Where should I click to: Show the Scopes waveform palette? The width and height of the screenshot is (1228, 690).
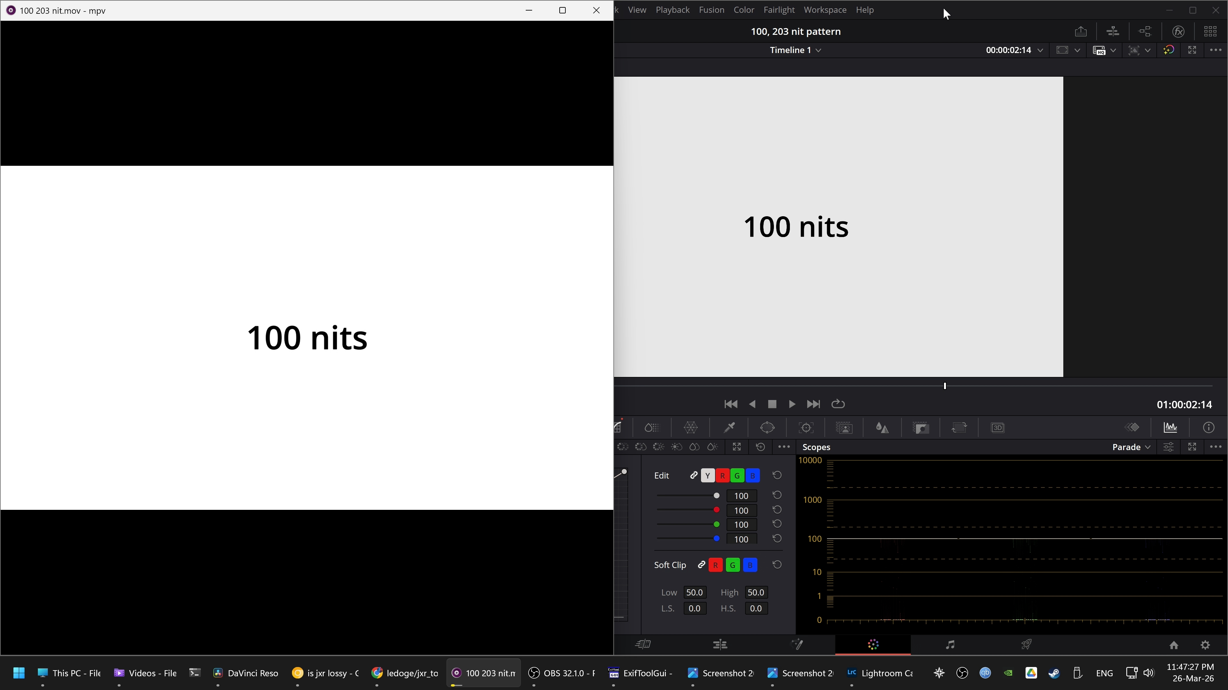click(x=1170, y=428)
